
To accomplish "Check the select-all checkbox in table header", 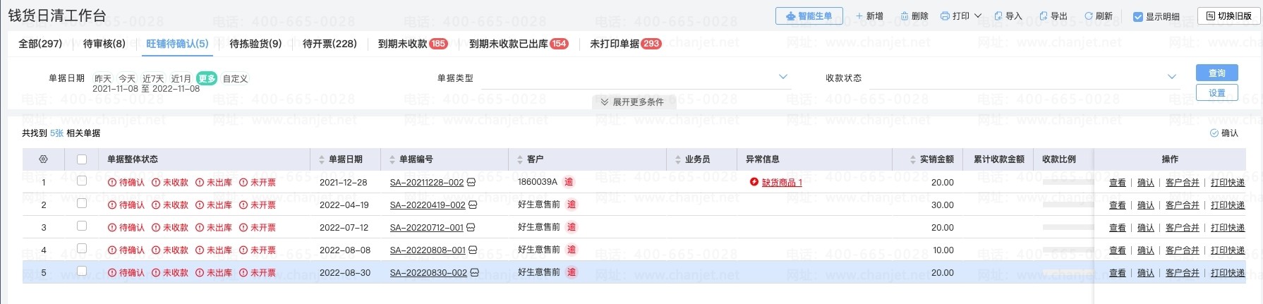I will tap(82, 159).
